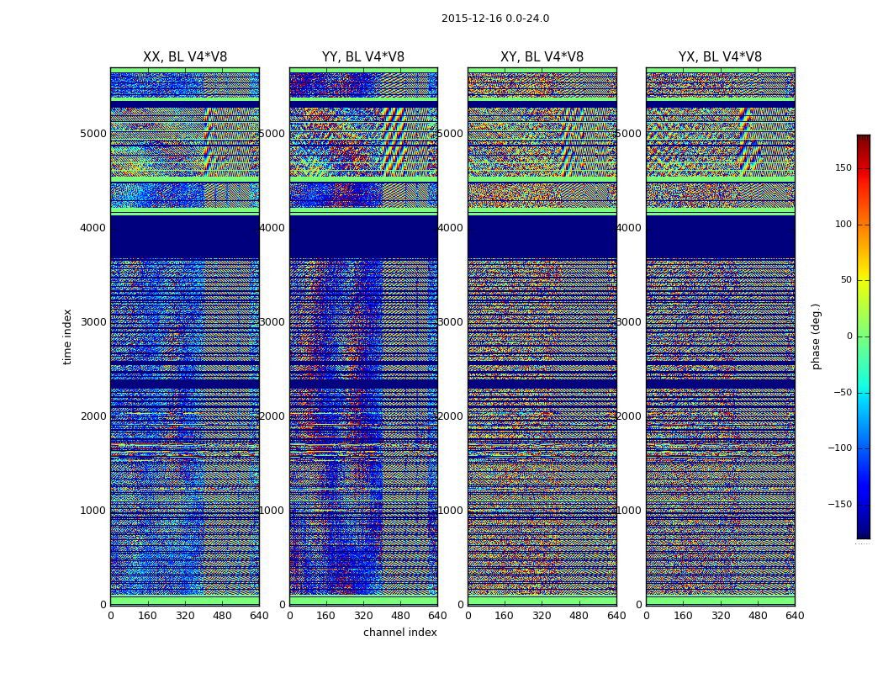Click the 'channel index' x-axis label
The height and width of the screenshot is (673, 883).
pos(400,633)
